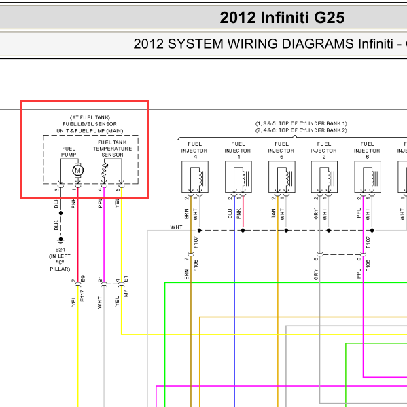
Task: Click the B1 connector label
Action: (x=126, y=279)
